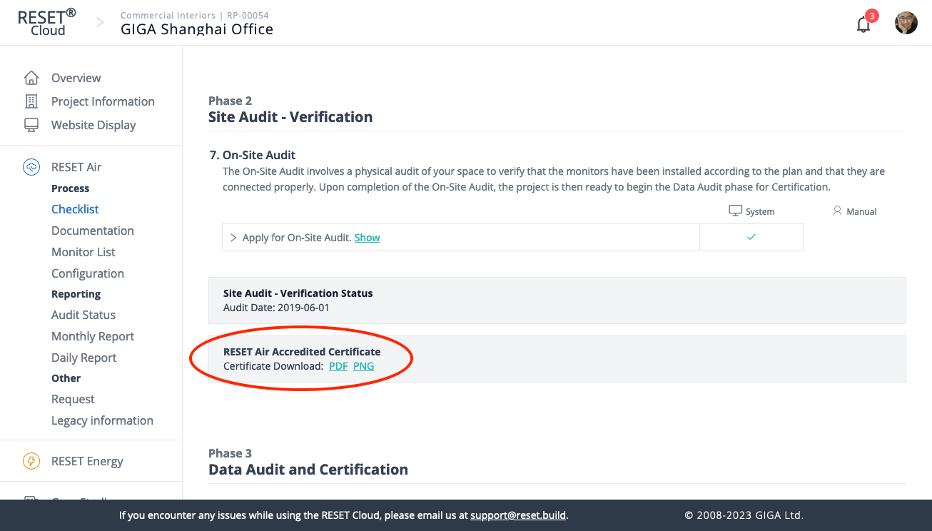Click the Data Audit and Certification heading
The image size is (932, 531).
[308, 470]
